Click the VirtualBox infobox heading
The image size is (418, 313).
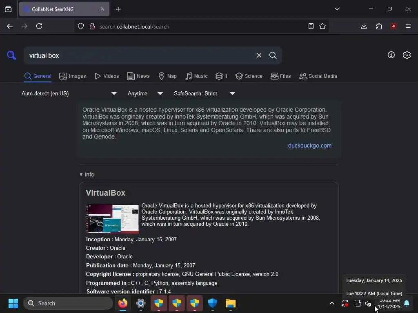[106, 193]
